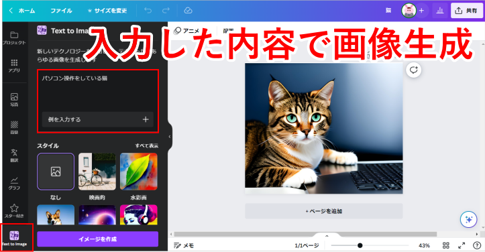This screenshot has height=252, width=485.
Task: Click the prompt text field with パソコン操作をしている猫
Action: [98, 90]
